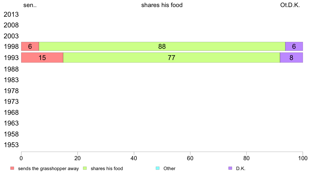
Task: Click the 'Ot.D.K.' header label
Action: coord(290,5)
